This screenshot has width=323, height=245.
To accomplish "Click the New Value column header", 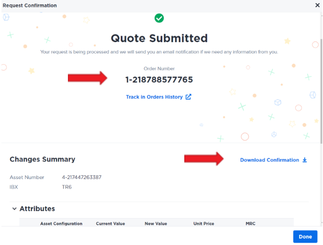I will 156,223.
